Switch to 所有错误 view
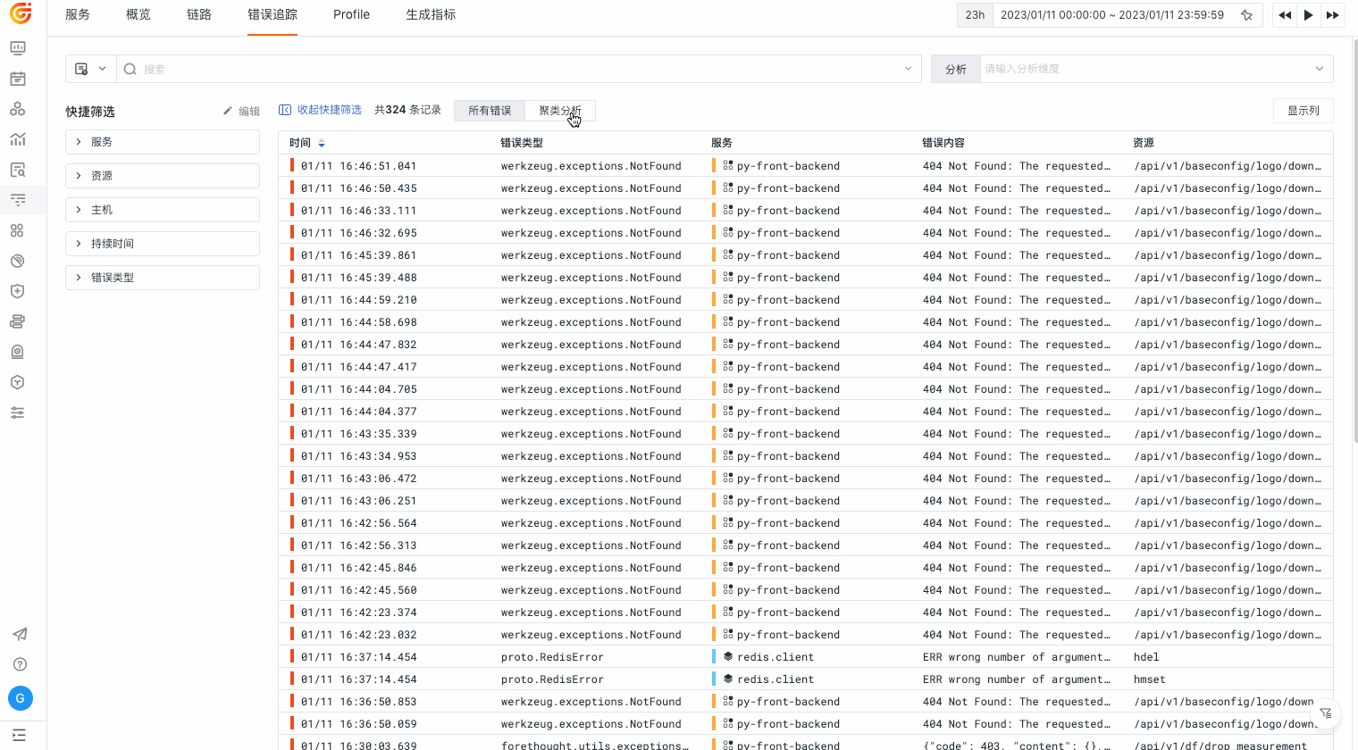The height and width of the screenshot is (750, 1358). point(490,111)
